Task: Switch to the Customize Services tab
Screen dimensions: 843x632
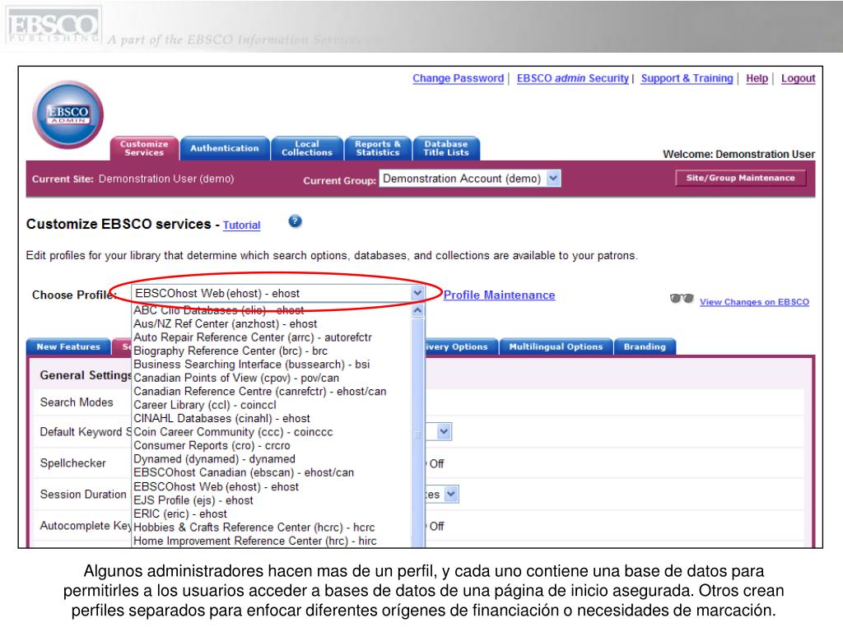Action: [144, 148]
